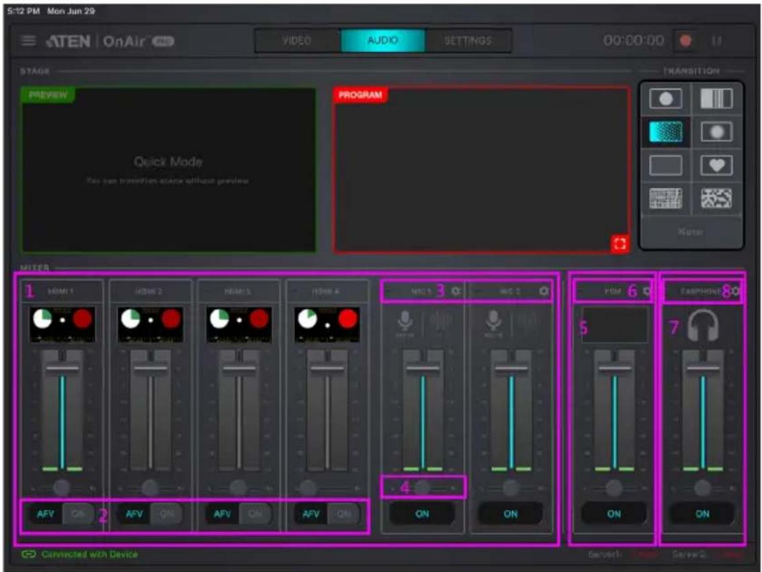Open MIC 2 settings gear
This screenshot has width=762, height=572.
(x=544, y=291)
